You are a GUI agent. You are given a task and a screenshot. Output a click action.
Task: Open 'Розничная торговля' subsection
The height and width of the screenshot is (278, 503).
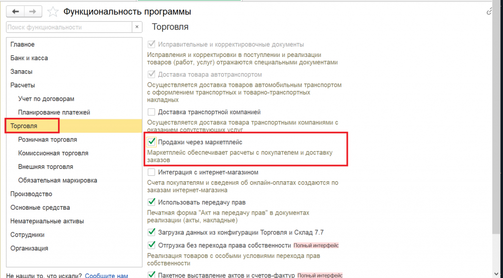coord(74,139)
